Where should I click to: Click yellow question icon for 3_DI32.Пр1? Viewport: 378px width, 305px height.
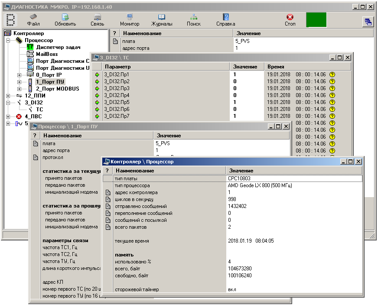332,75
